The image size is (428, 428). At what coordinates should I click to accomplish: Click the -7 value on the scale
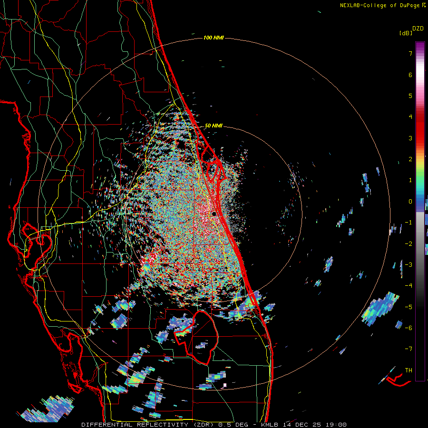[409, 349]
